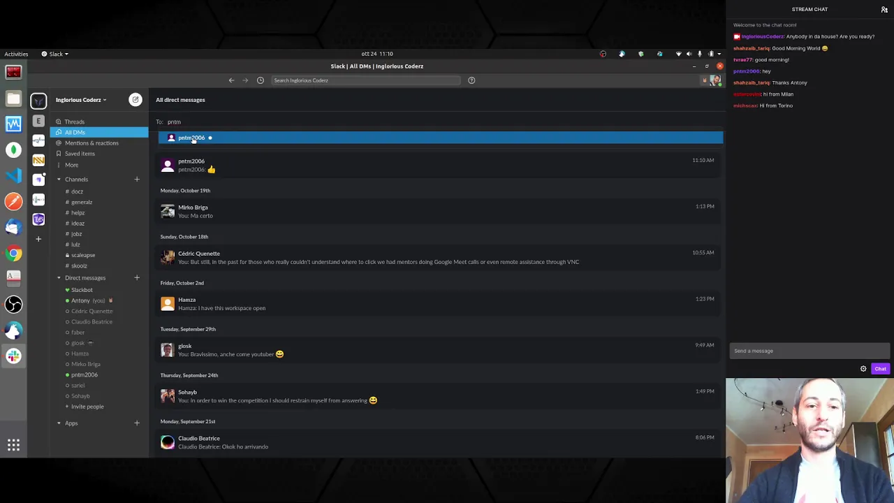This screenshot has width=894, height=503.
Task: Open the Slackbot direct message
Action: pyautogui.click(x=81, y=290)
